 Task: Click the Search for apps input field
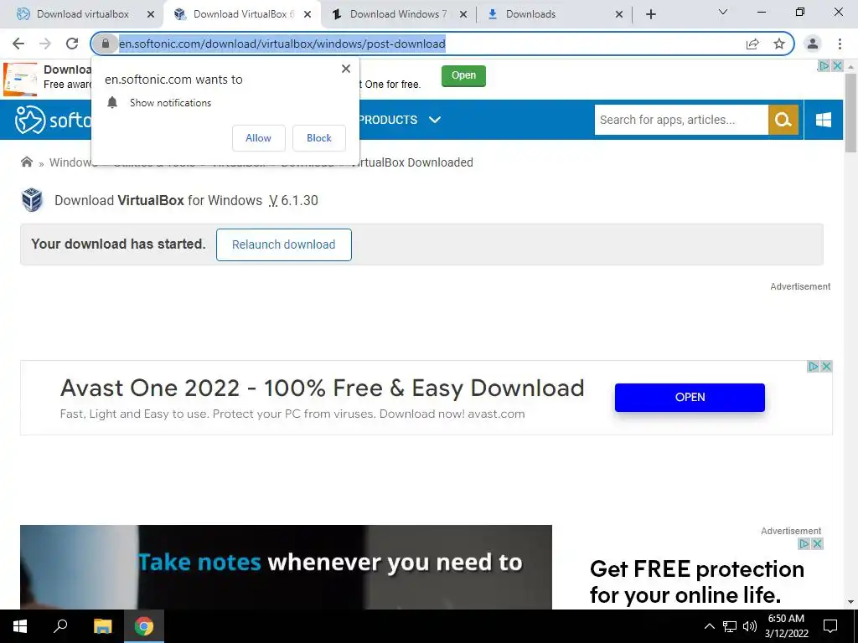681,120
